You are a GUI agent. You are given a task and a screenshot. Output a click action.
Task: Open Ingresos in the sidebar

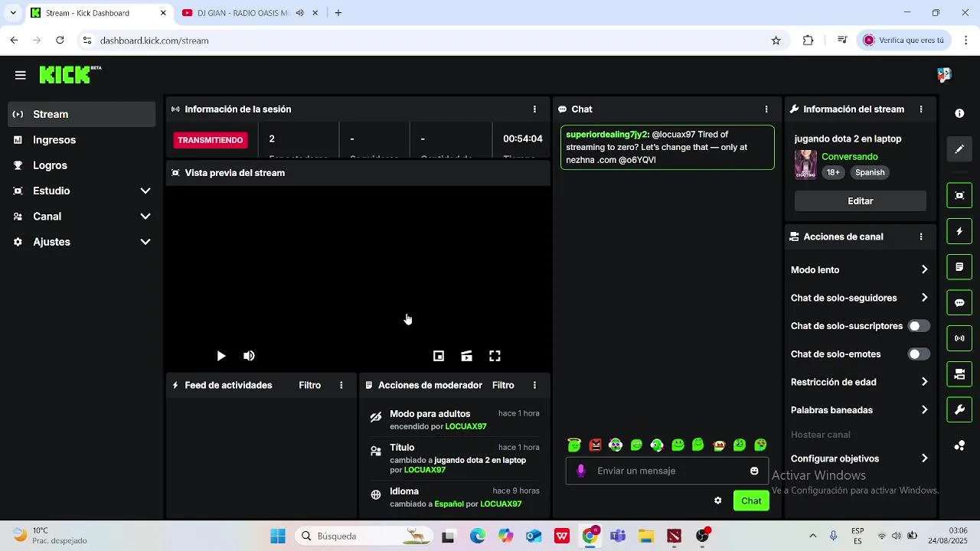pos(81,140)
